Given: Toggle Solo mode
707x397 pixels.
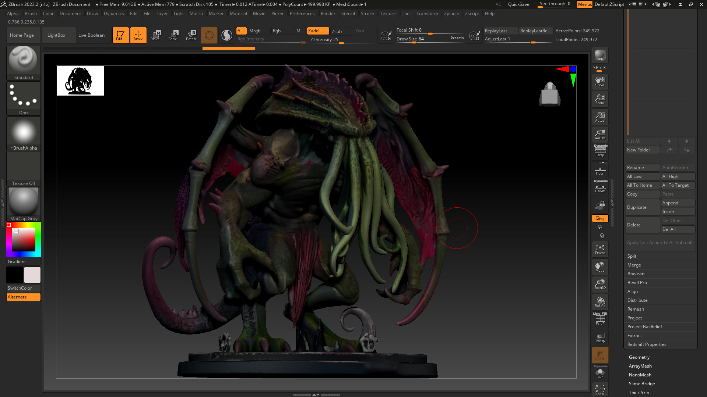Looking at the screenshot, I should (x=600, y=373).
